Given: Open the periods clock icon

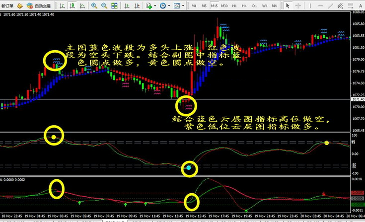Looking at the screenshot, I should point(163,5).
